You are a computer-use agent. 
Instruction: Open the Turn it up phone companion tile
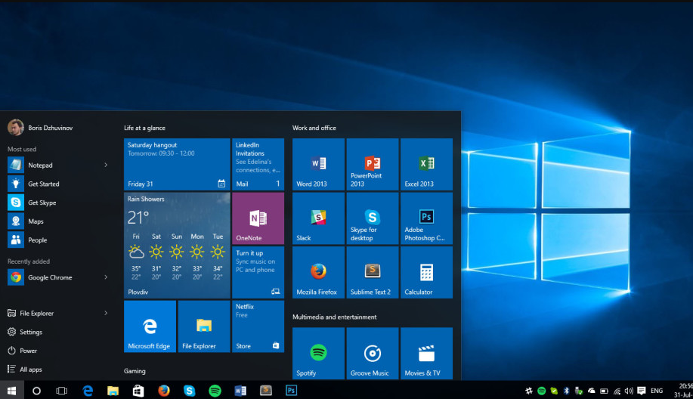pyautogui.click(x=258, y=273)
